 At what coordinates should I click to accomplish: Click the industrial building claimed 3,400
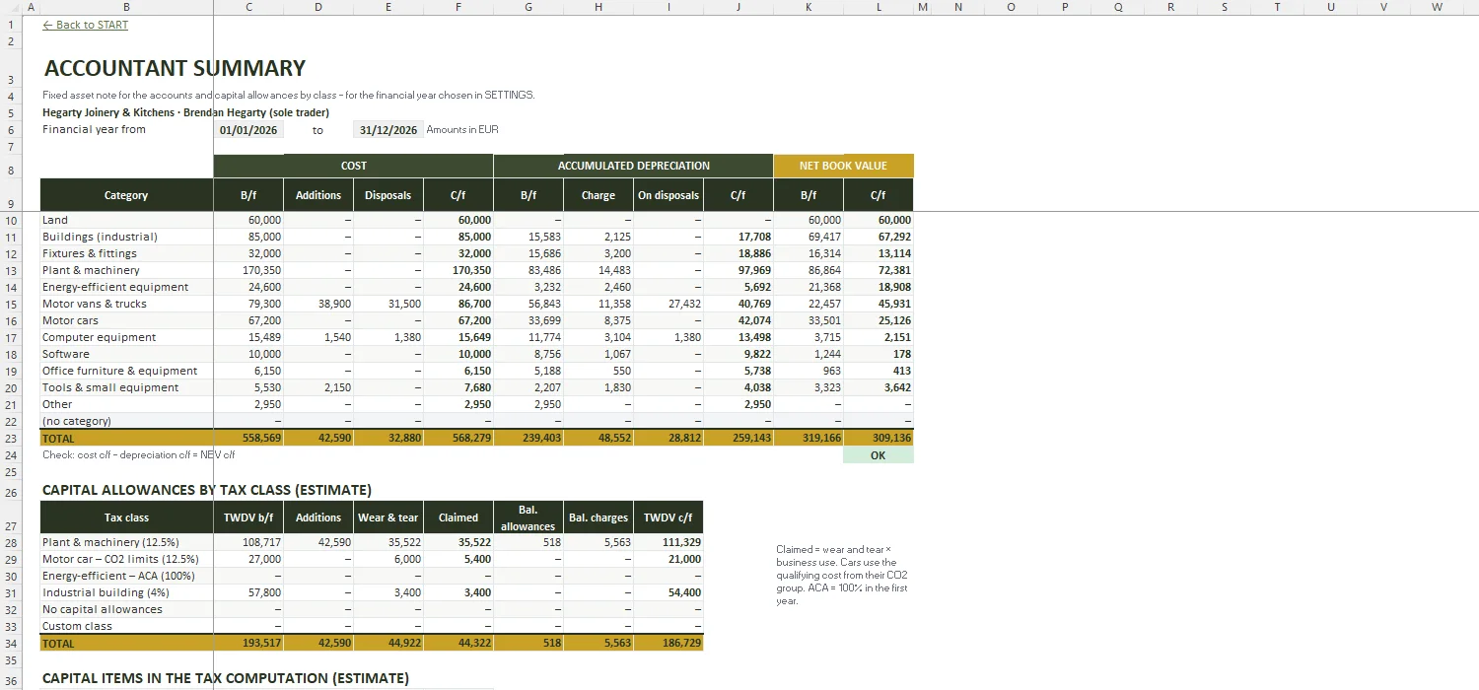(458, 593)
